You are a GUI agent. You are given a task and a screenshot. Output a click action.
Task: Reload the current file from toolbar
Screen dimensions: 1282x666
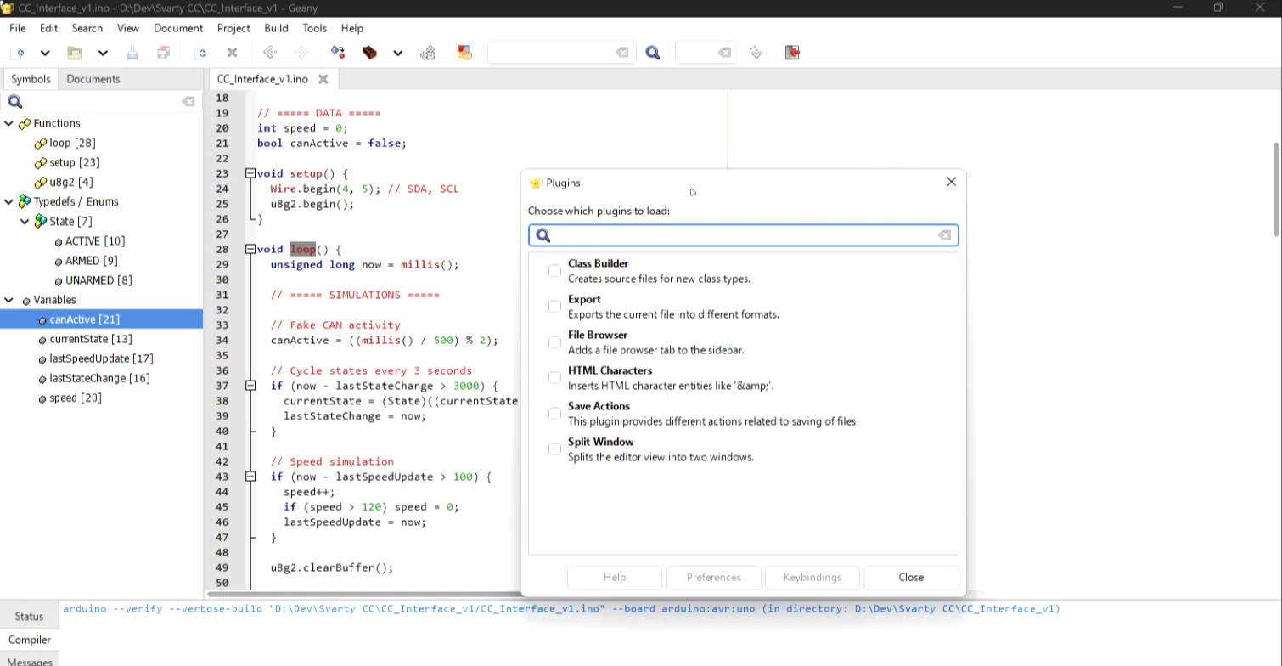click(x=202, y=53)
